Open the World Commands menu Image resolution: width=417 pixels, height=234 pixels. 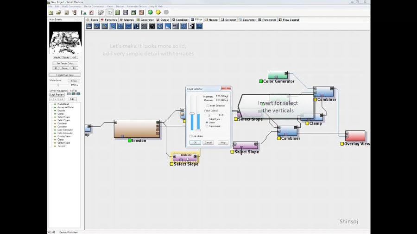coord(71,6)
